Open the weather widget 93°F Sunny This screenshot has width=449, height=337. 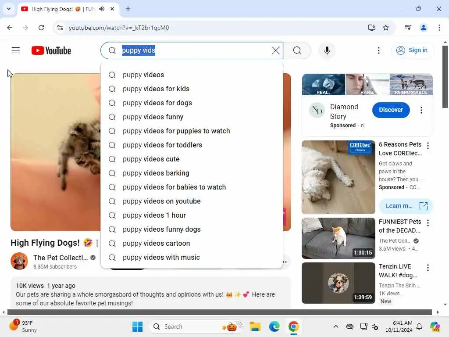click(23, 326)
